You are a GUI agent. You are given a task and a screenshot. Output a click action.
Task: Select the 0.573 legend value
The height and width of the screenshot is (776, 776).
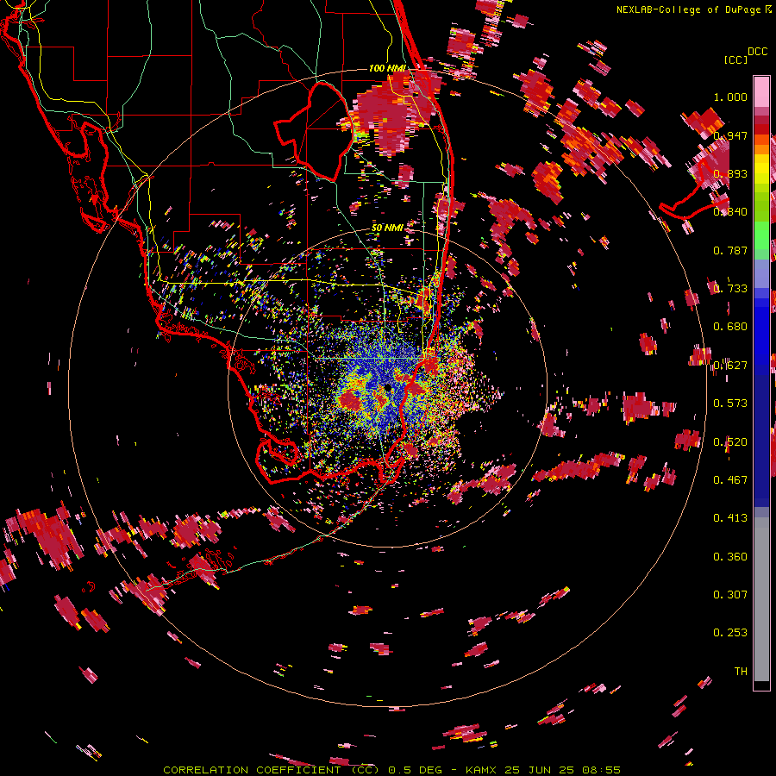click(730, 404)
